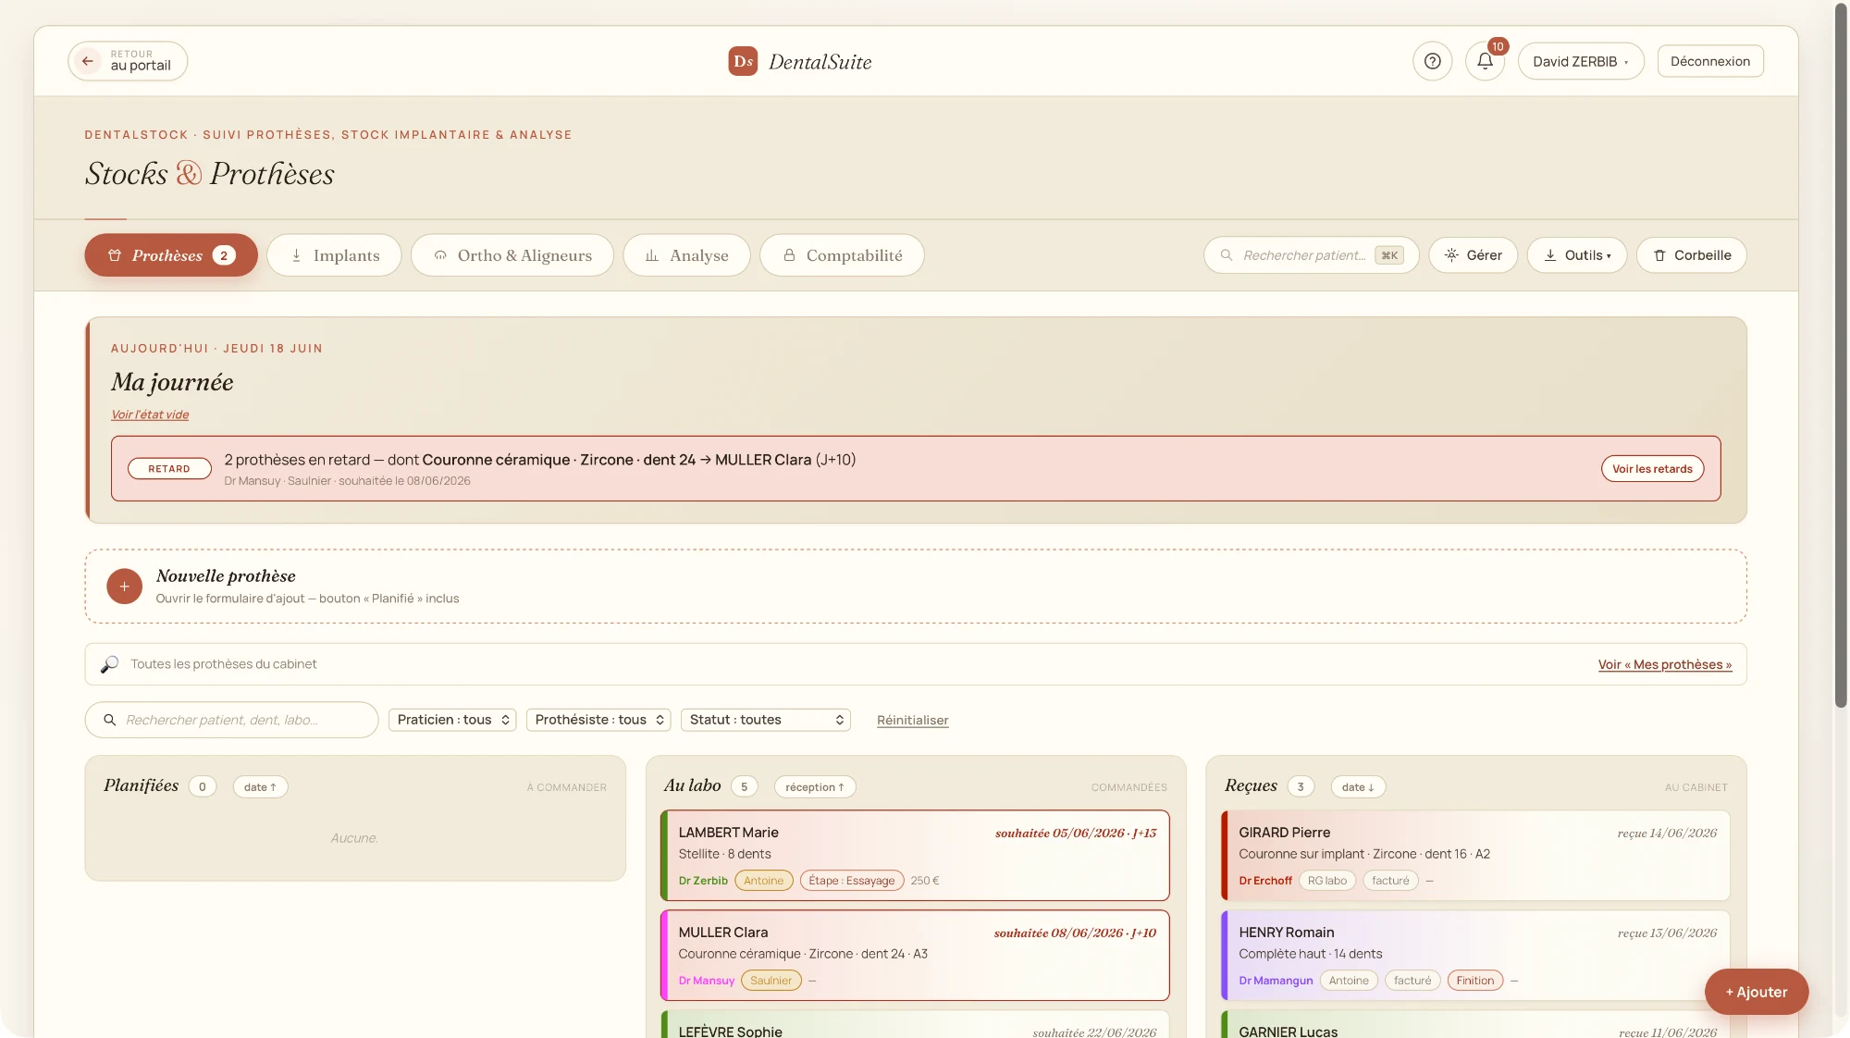Click the Planifiées count badge 0
The height and width of the screenshot is (1038, 1850).
tap(202, 787)
